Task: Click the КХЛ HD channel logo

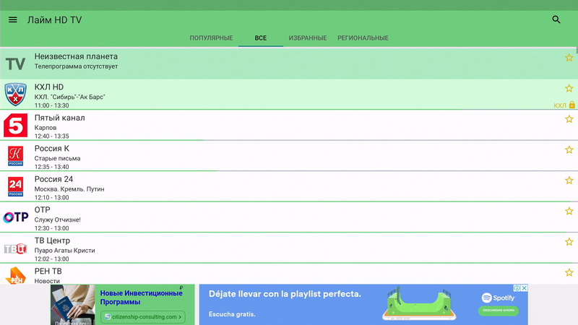Action: [15, 95]
